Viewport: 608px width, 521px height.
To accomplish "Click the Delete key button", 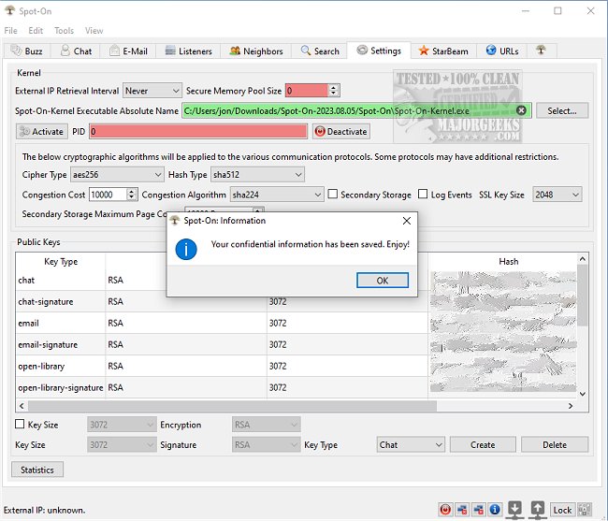I will coord(555,444).
